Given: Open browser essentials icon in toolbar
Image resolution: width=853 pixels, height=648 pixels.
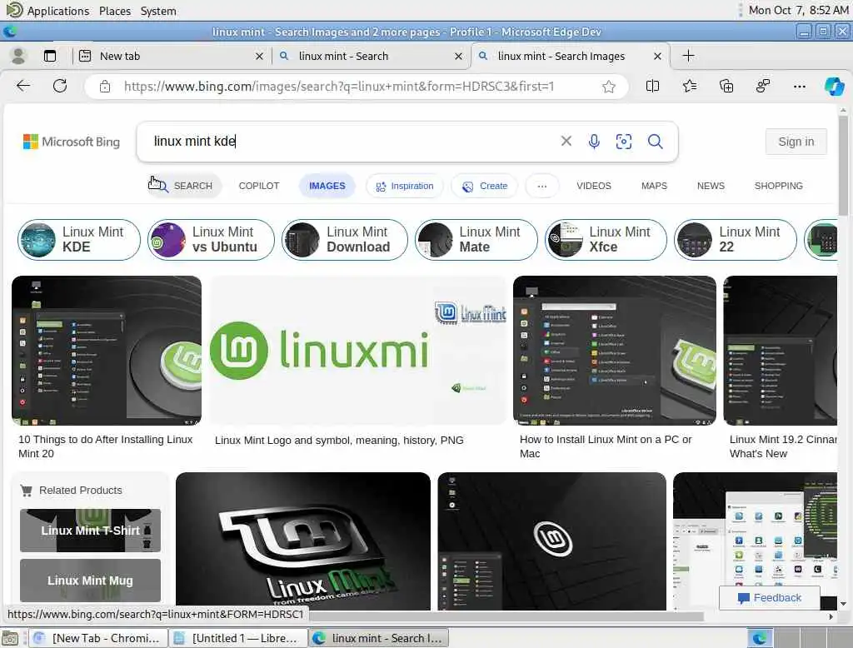Looking at the screenshot, I should tap(763, 86).
